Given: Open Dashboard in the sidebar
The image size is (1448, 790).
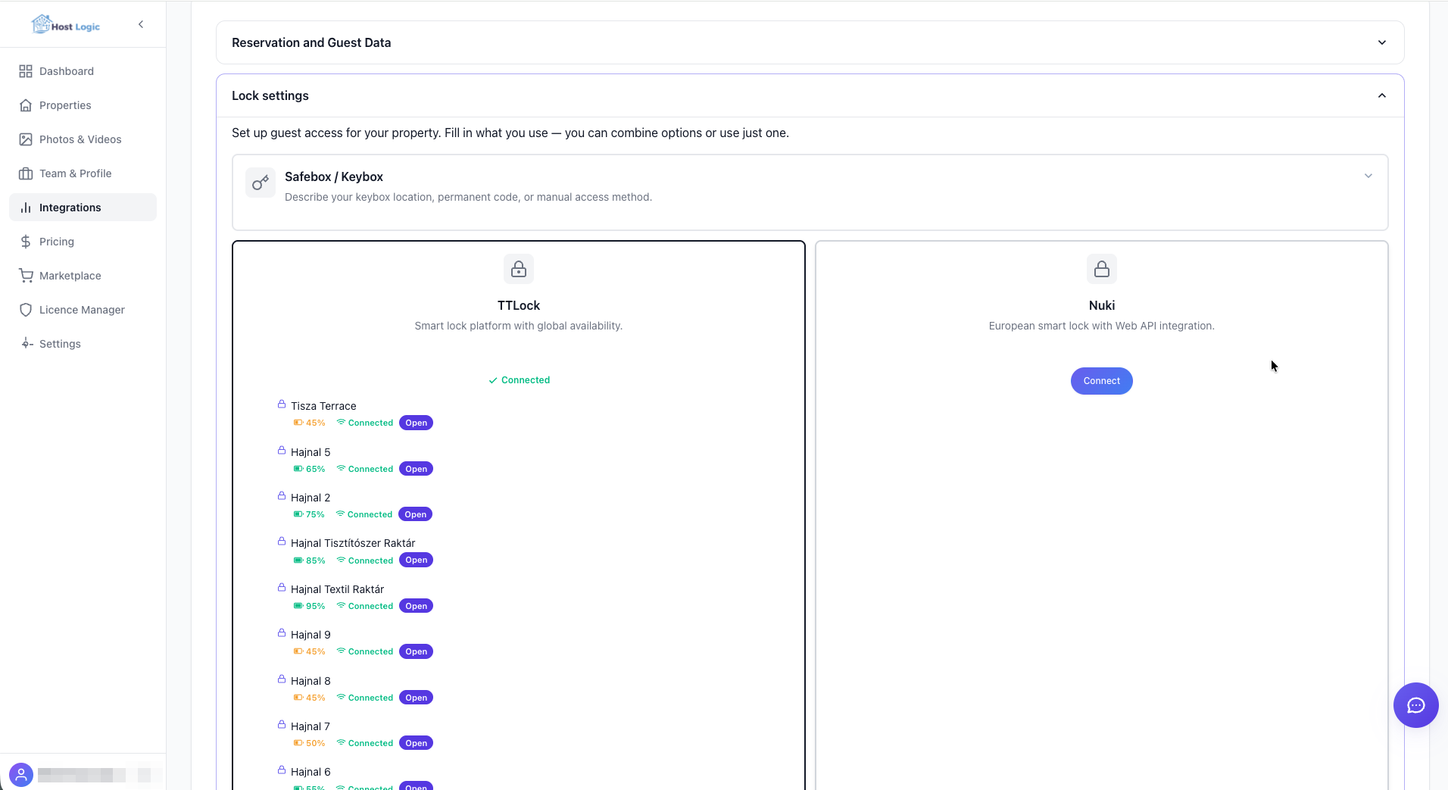Looking at the screenshot, I should (83, 71).
